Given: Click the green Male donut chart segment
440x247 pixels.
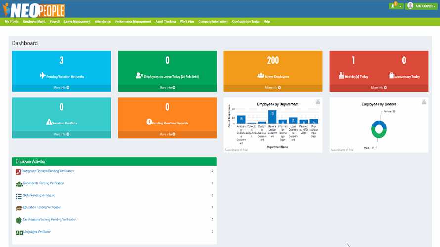Looking at the screenshot, I should pyautogui.click(x=377, y=135).
